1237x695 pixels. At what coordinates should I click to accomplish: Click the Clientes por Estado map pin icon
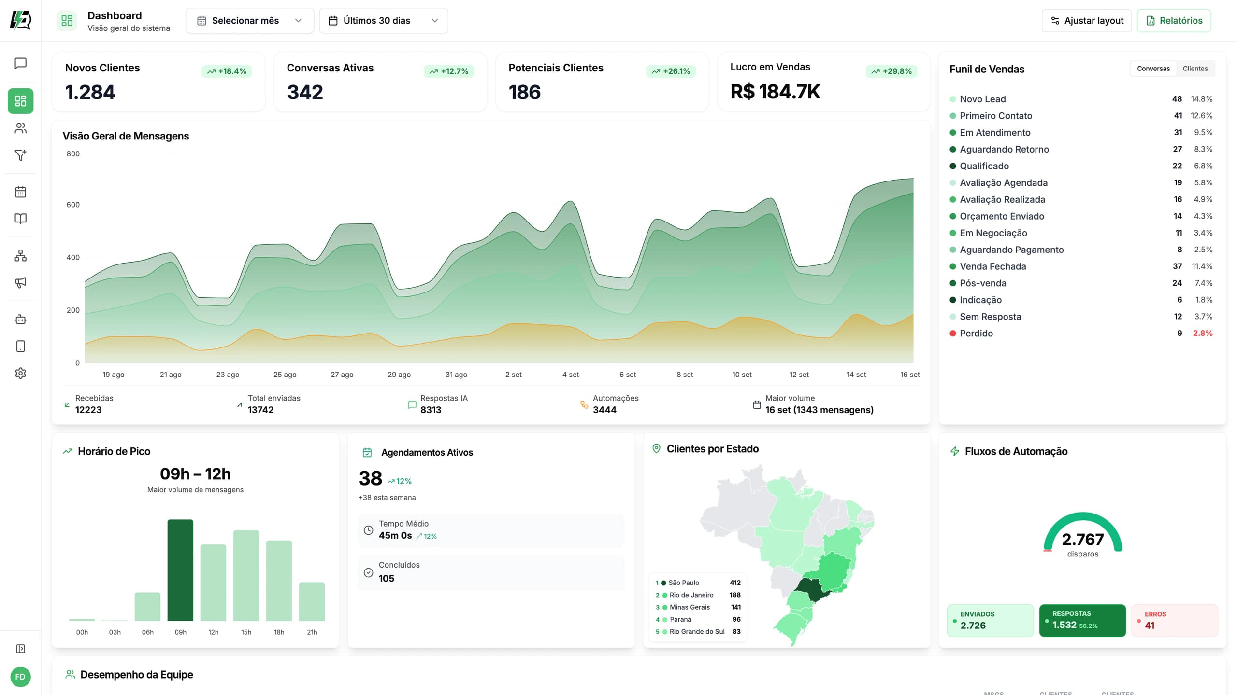(656, 448)
